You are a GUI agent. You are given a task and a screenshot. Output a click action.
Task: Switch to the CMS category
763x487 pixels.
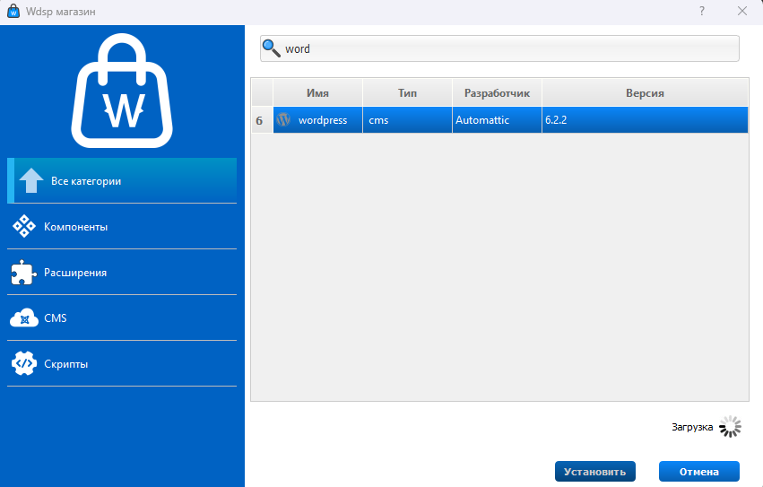122,318
